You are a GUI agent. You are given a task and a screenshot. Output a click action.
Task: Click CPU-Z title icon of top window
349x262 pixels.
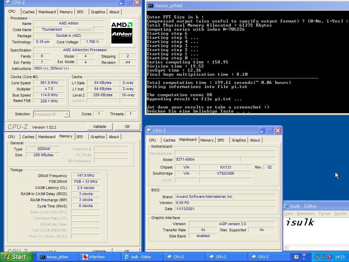(x=8, y=2)
